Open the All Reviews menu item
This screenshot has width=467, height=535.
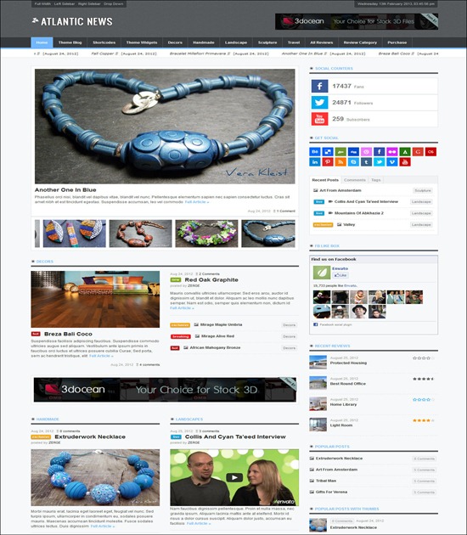[x=321, y=42]
